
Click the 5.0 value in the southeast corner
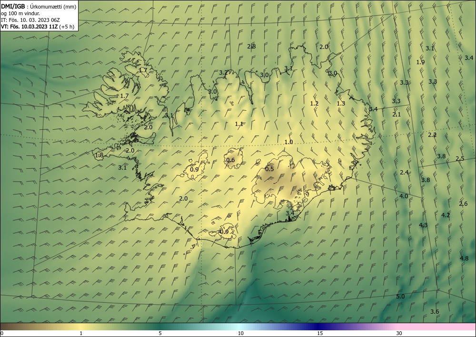point(400,297)
